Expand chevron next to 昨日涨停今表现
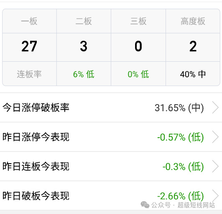Screen dimensions: 222x214 [x=215, y=137]
